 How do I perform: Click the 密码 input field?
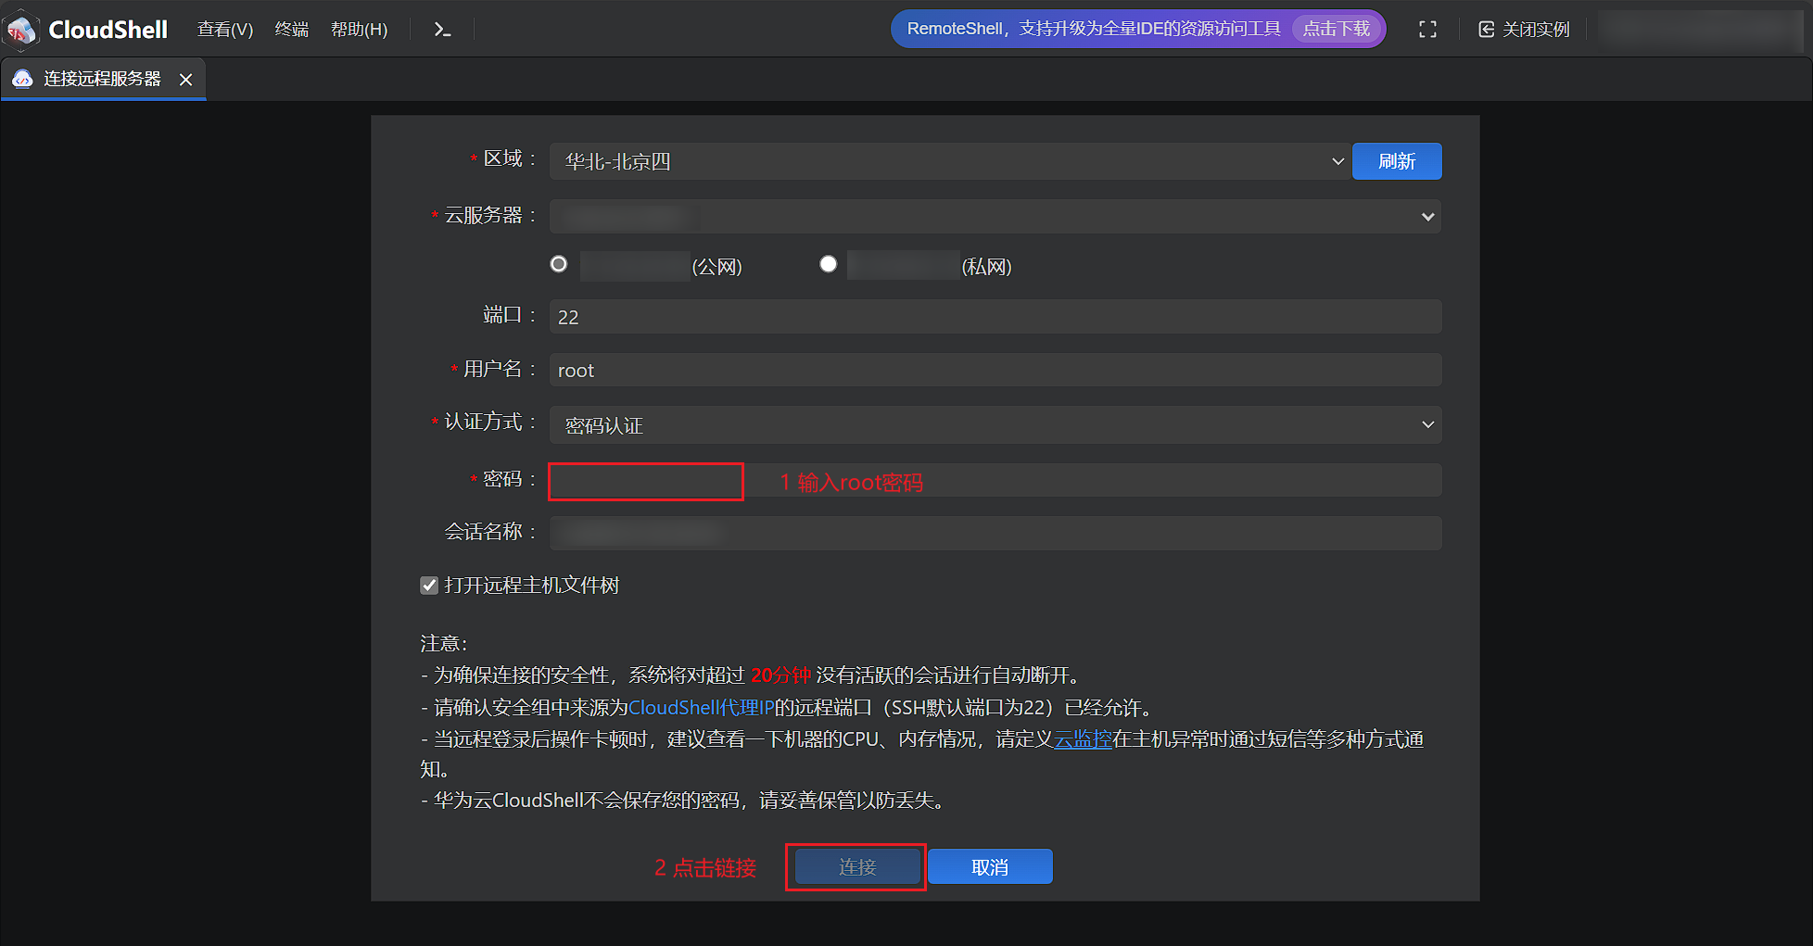[x=994, y=481]
